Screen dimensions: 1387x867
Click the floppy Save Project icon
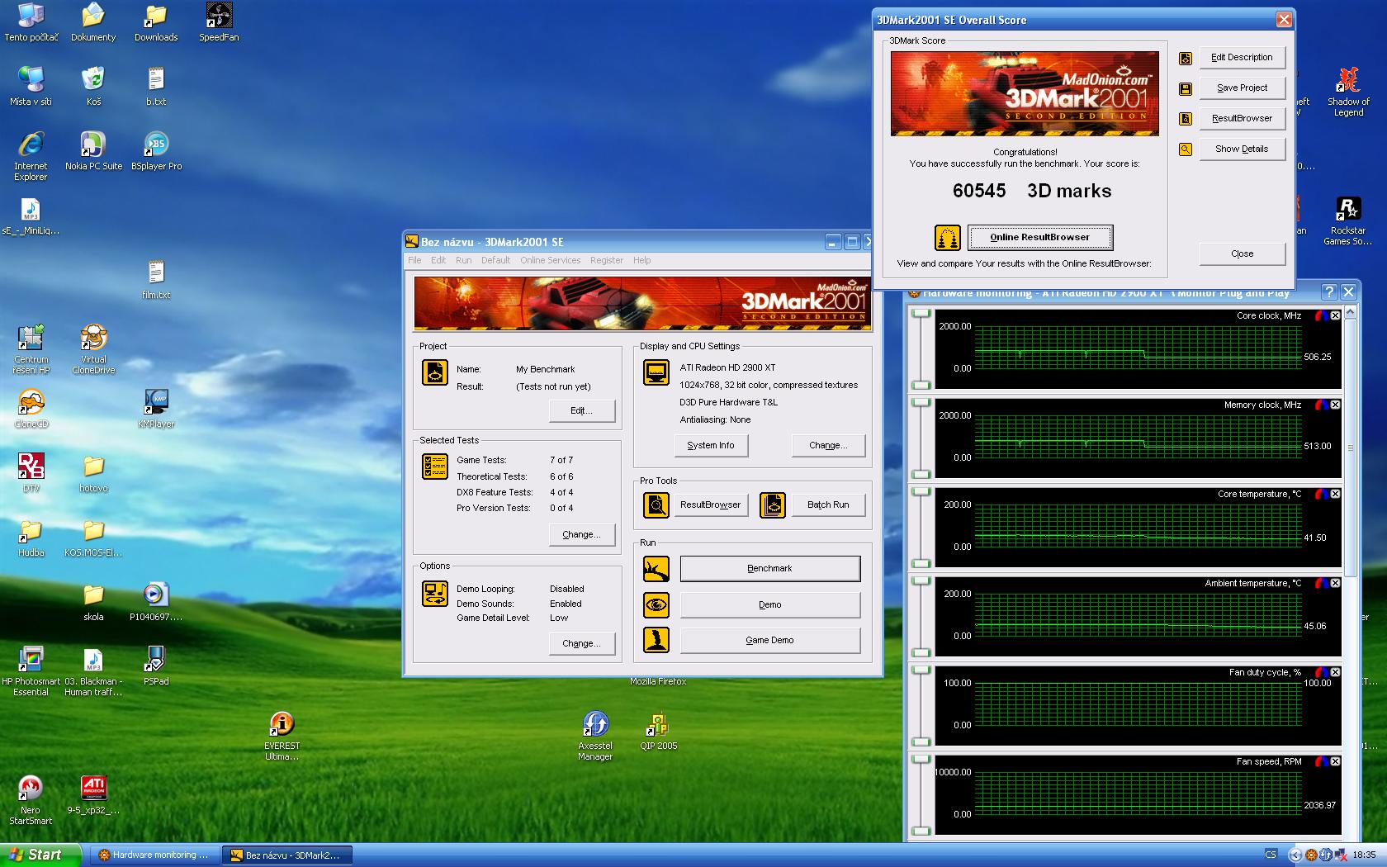click(x=1186, y=88)
